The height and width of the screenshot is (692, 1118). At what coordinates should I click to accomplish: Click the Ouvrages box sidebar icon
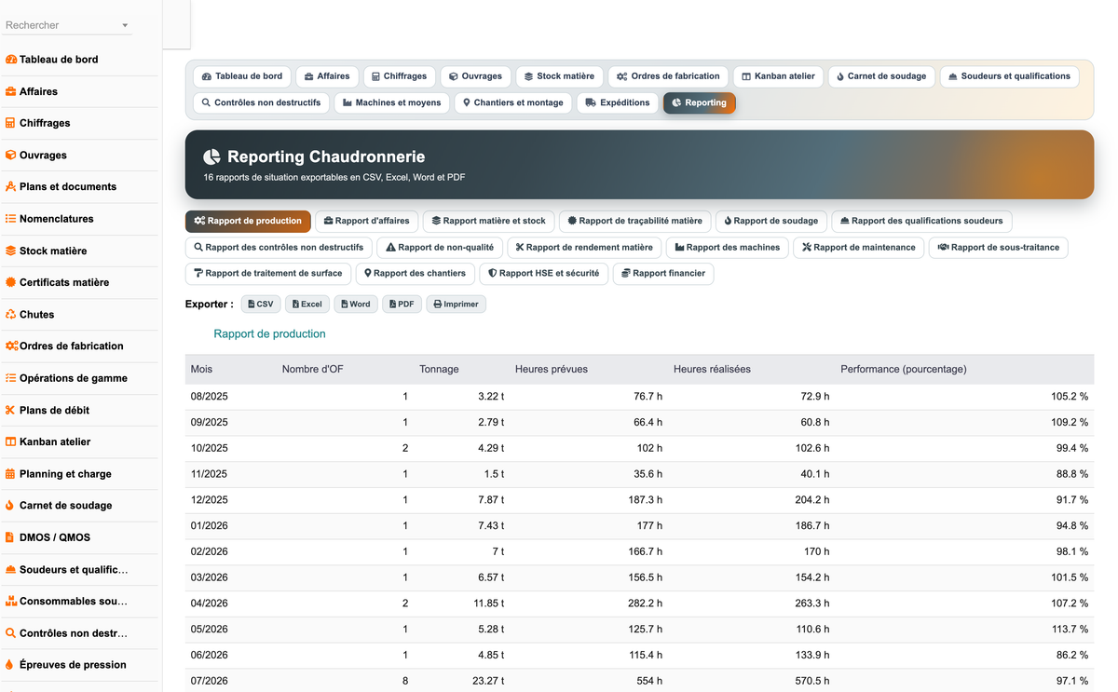tap(11, 155)
